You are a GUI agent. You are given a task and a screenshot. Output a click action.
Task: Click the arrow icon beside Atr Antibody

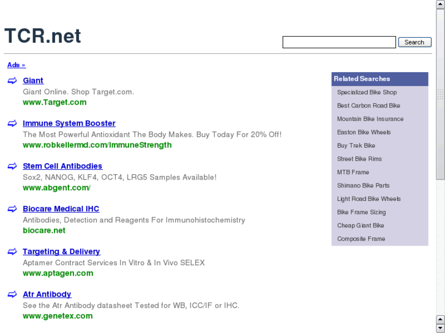(12, 295)
